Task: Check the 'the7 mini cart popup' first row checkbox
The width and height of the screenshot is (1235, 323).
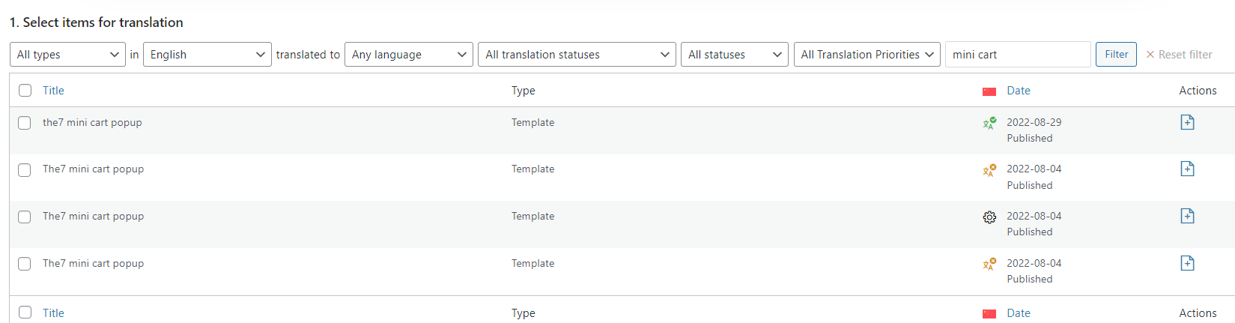Action: coord(25,123)
